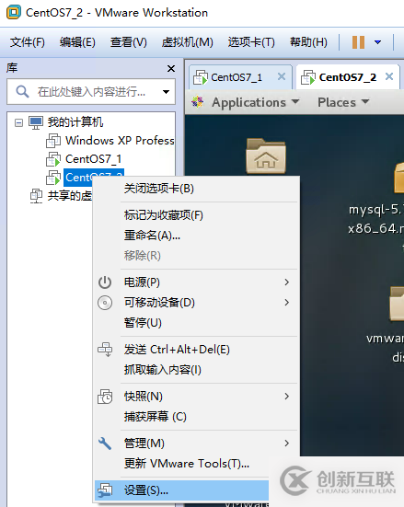Viewport: 404px width, 507px height.
Task: Click the mysql package desktop icon
Action: pos(399,178)
